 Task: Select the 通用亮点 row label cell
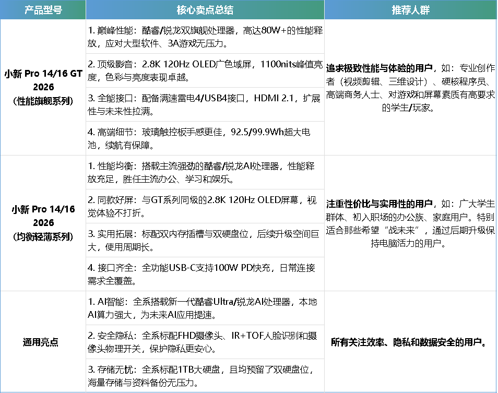(43, 342)
